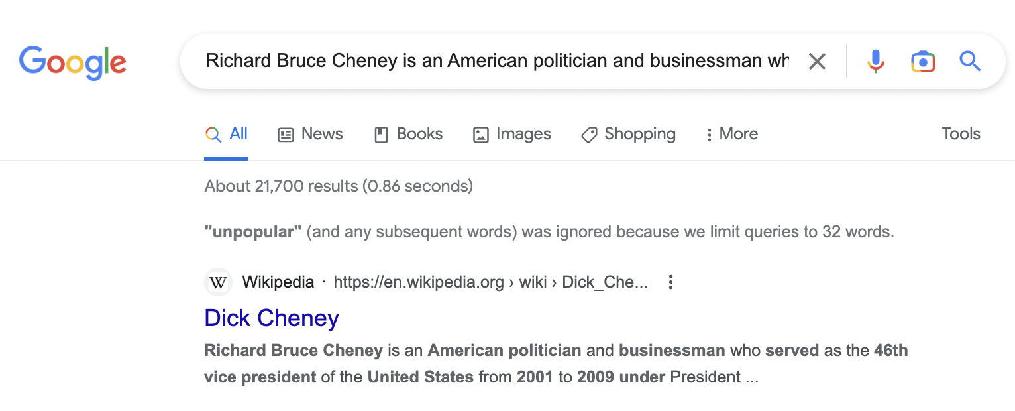The width and height of the screenshot is (1015, 411).
Task: Click the microphone icon for voice search
Action: point(875,61)
